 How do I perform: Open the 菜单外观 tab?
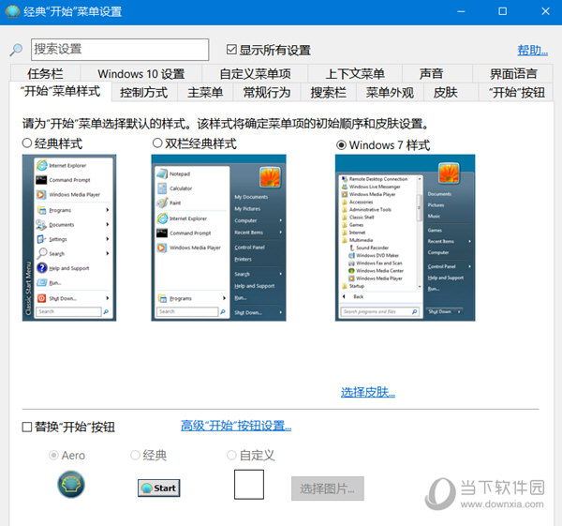(390, 93)
